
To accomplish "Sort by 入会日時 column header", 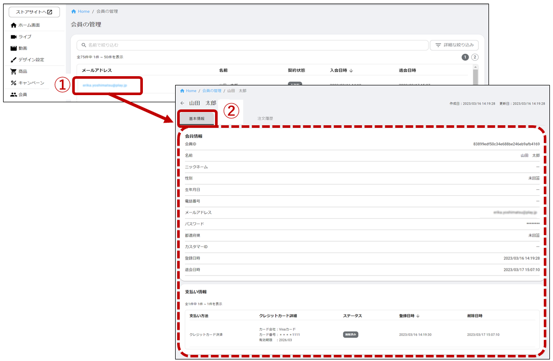I will tap(338, 71).
